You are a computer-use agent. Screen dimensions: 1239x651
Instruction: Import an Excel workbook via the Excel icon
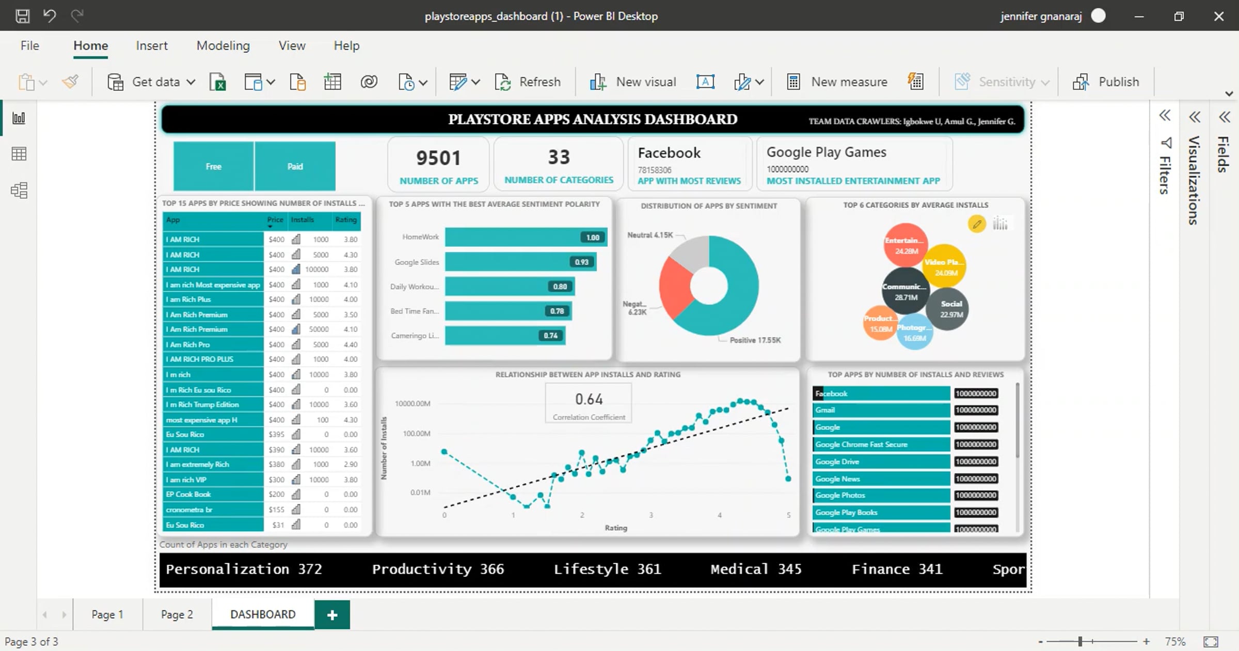(218, 82)
